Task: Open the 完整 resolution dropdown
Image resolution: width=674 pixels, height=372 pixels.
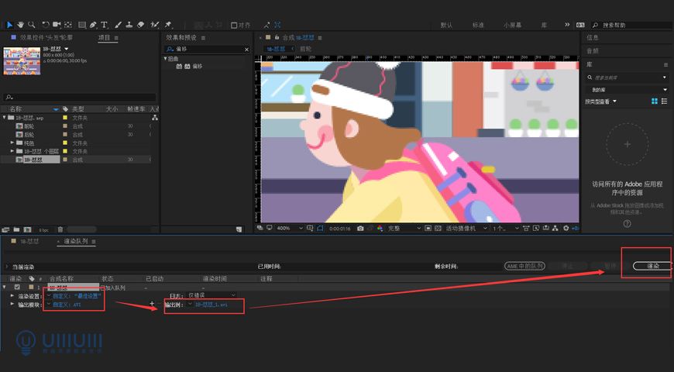Action: [x=404, y=229]
